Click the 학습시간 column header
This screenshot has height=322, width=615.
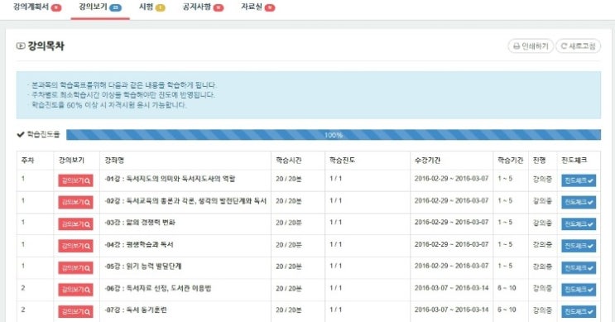click(x=288, y=160)
